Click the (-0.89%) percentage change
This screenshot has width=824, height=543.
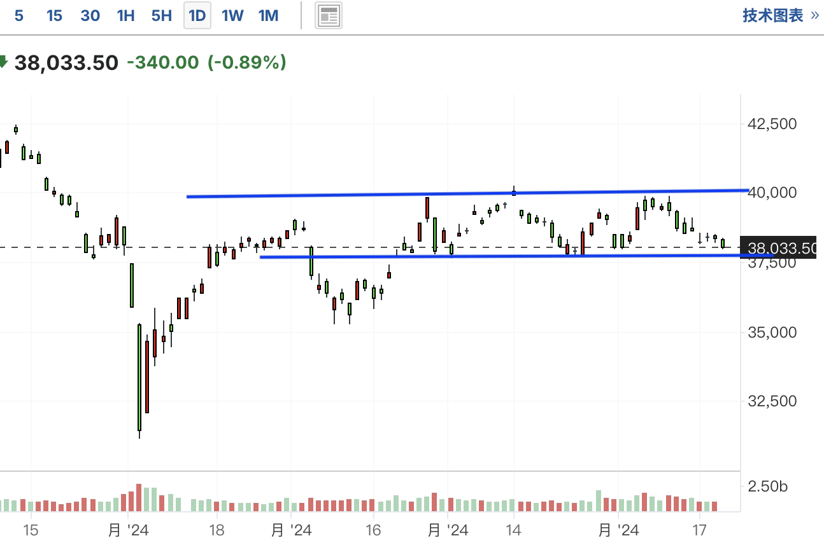247,63
